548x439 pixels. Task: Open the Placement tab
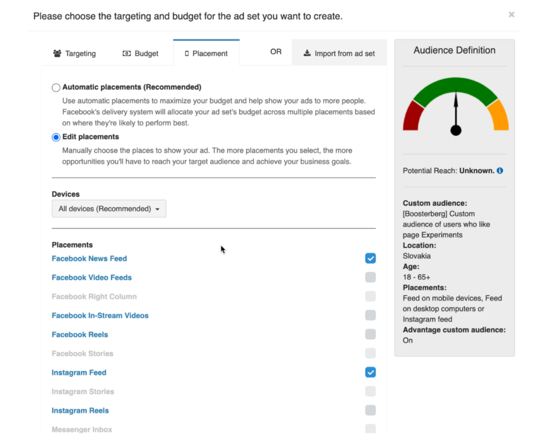pos(206,53)
